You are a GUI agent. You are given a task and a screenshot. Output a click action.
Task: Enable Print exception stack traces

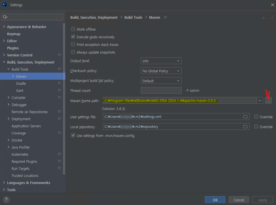point(73,44)
